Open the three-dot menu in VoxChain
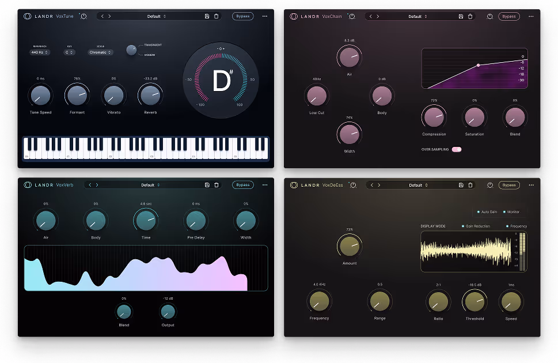Image resolution: width=558 pixels, height=363 pixels. click(x=531, y=16)
